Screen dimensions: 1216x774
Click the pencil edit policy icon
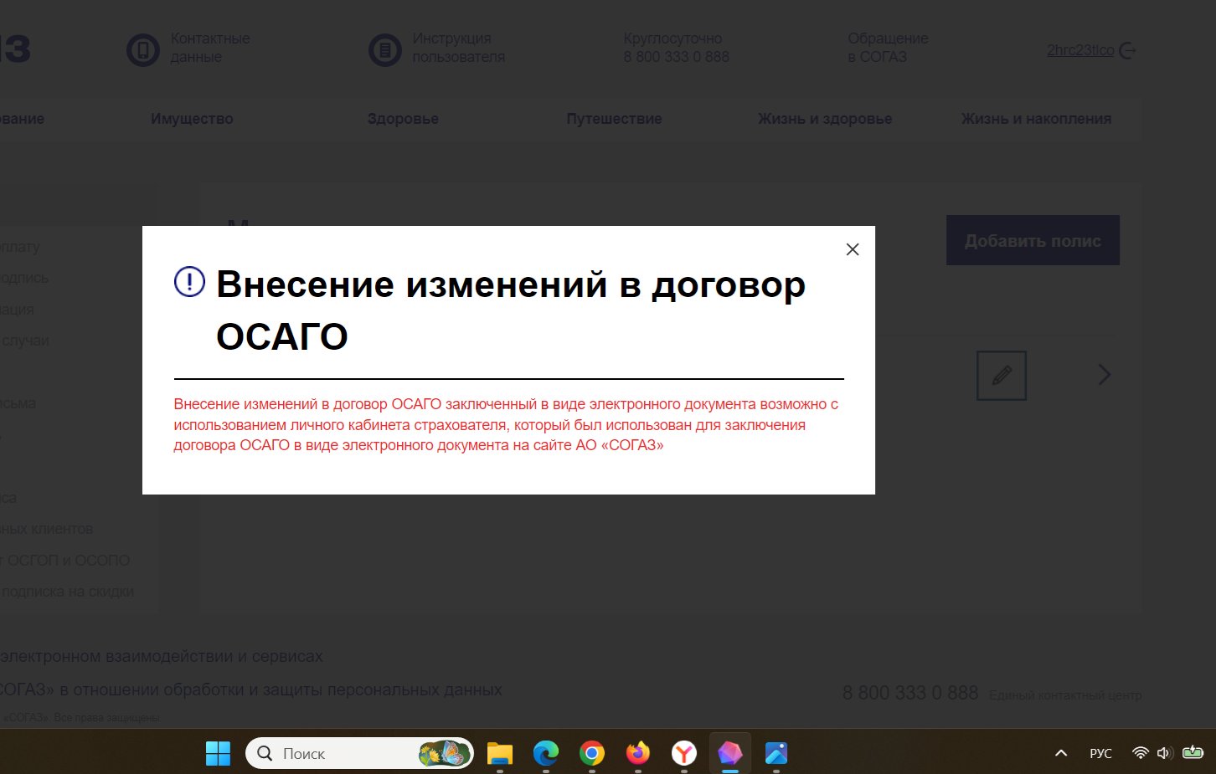pos(1002,375)
